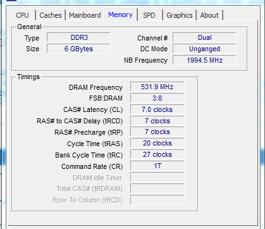The width and height of the screenshot is (265, 229).
Task: Open the About tab
Action: [x=209, y=15]
